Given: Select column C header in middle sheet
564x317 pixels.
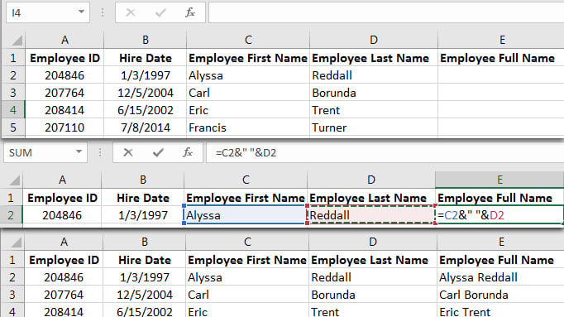Looking at the screenshot, I should [x=246, y=180].
